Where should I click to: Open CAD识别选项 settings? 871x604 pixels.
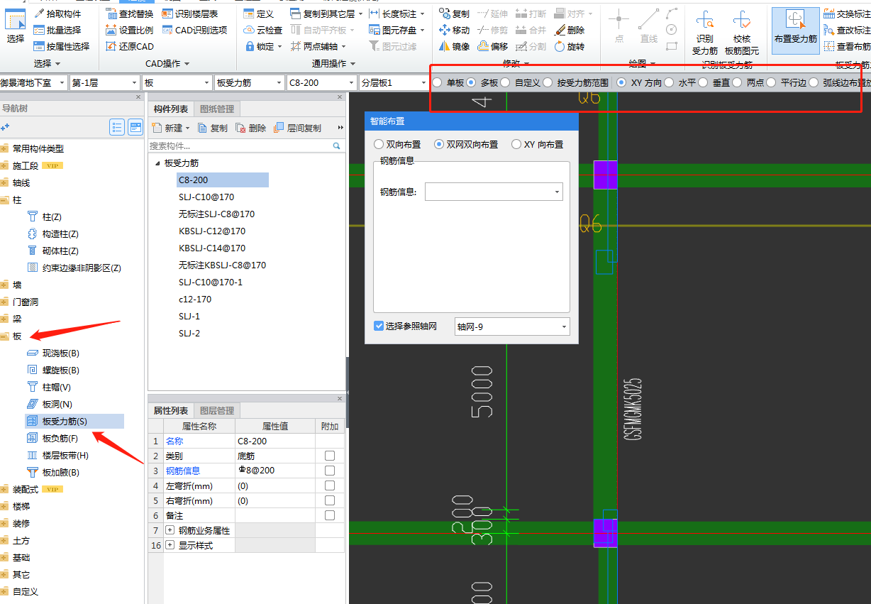pos(194,30)
